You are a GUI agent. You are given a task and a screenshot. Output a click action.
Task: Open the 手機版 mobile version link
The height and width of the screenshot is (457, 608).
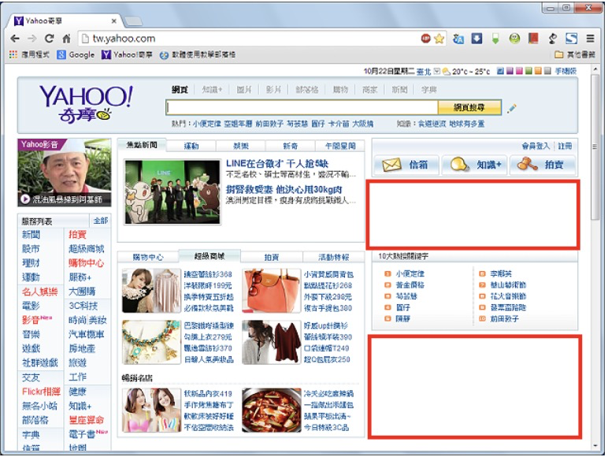coord(565,71)
